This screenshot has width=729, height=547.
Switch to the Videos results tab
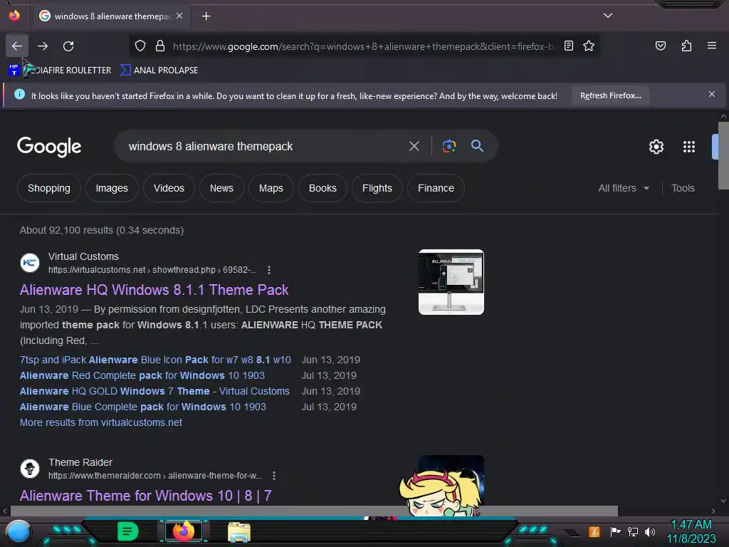pos(169,188)
